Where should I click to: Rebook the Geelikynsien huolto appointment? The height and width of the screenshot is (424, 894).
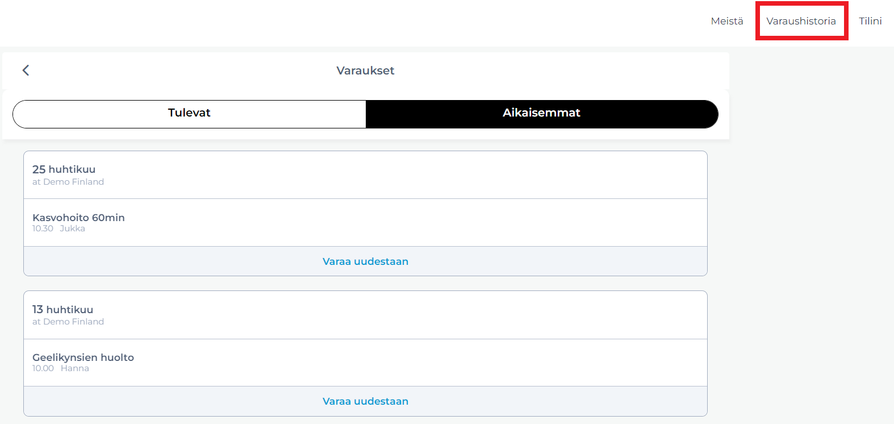pos(365,401)
